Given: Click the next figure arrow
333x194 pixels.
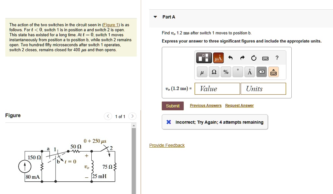Looking at the screenshot, I should click(x=132, y=116).
